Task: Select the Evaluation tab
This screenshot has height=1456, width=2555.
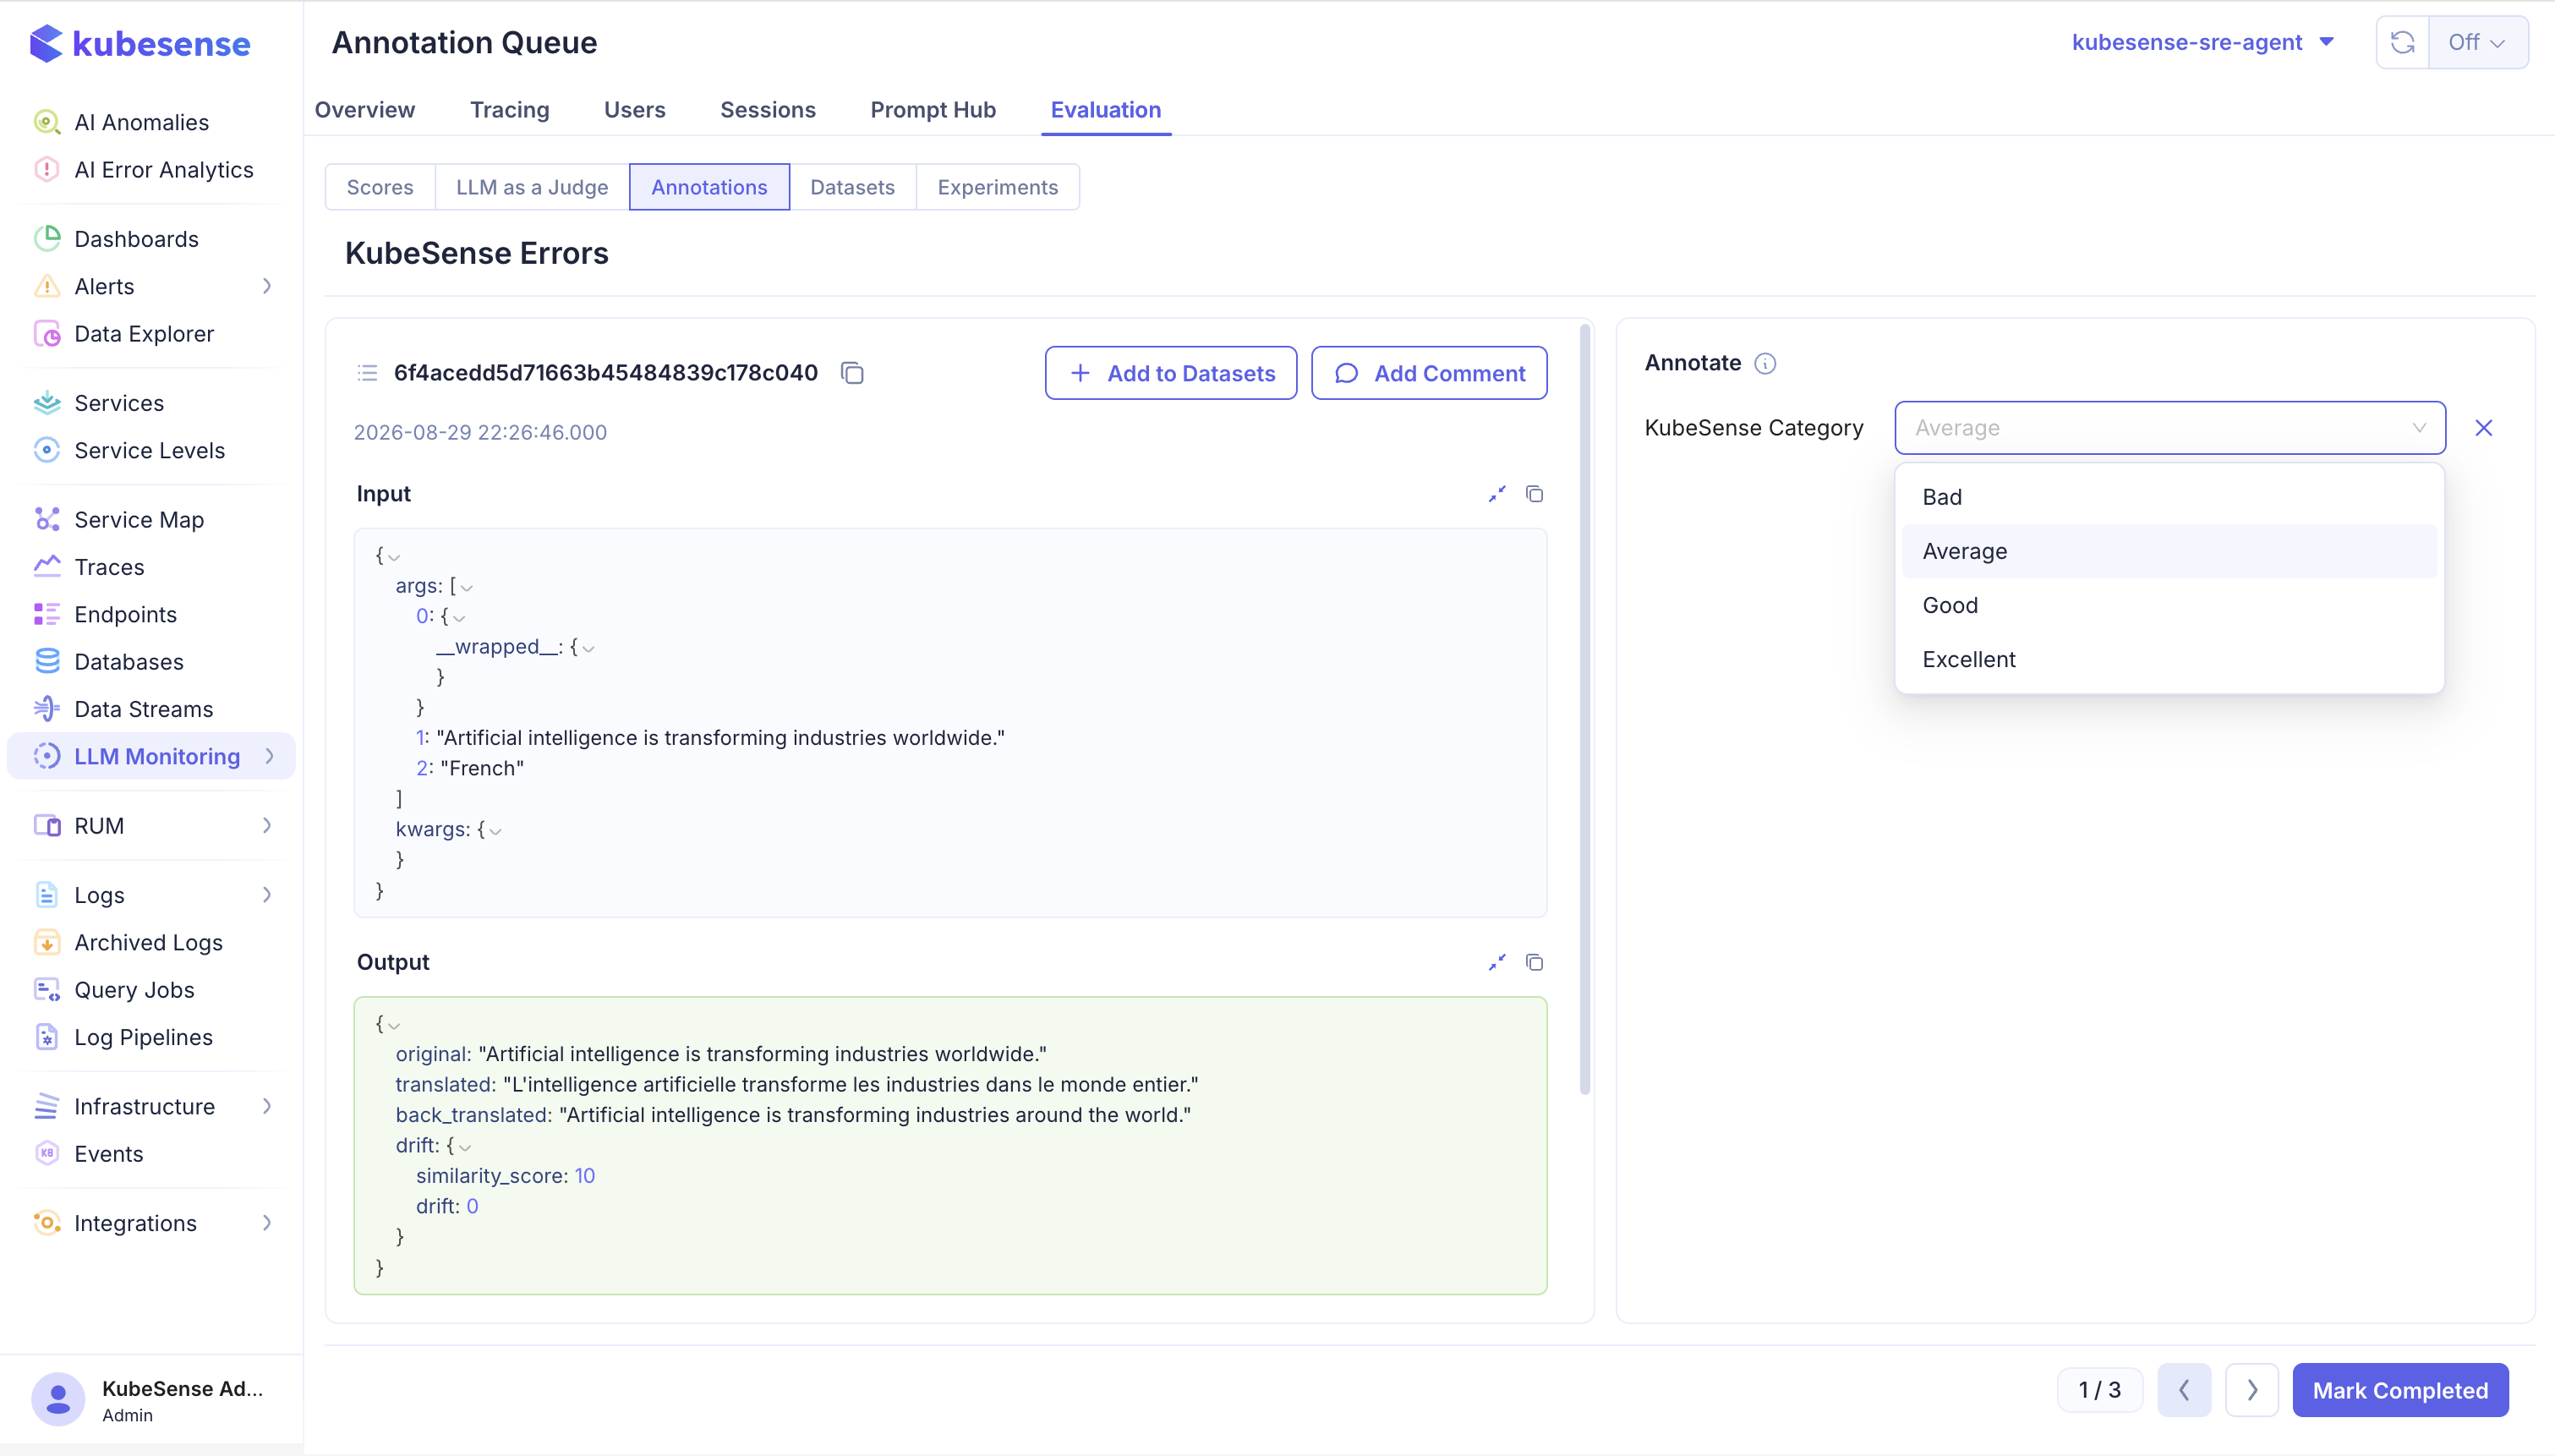Action: (1106, 110)
